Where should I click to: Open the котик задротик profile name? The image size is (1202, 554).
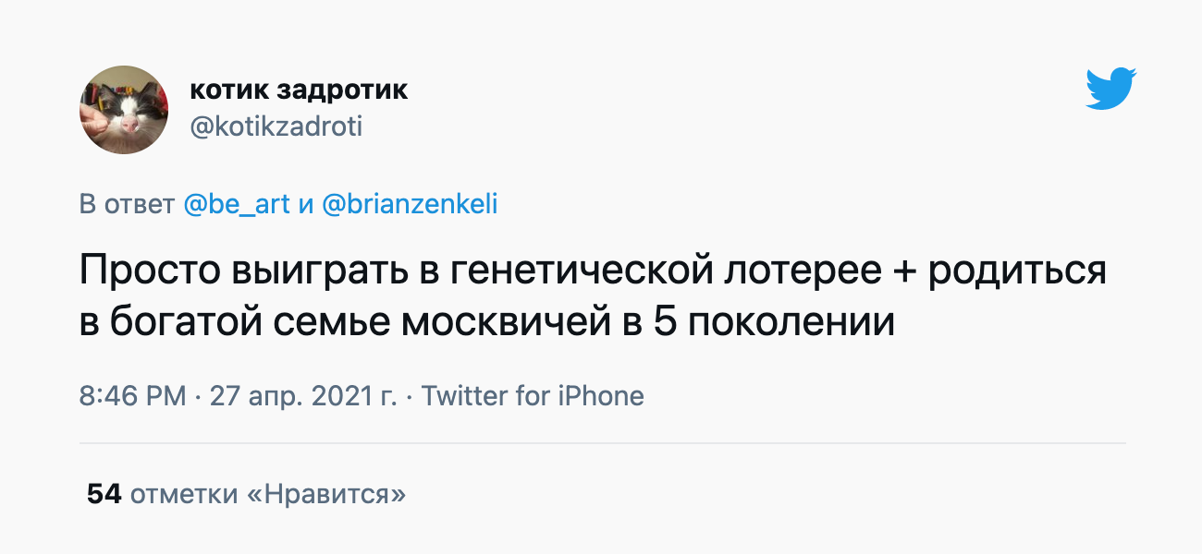pyautogui.click(x=299, y=90)
